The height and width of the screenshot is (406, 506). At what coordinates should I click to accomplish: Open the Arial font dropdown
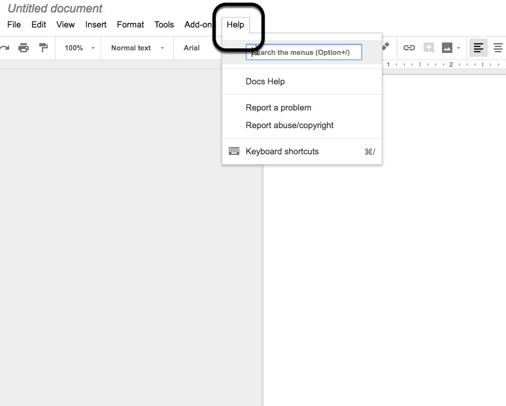192,48
